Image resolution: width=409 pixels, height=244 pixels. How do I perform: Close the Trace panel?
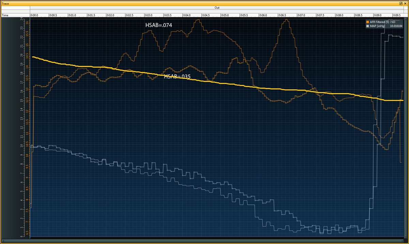405,3
